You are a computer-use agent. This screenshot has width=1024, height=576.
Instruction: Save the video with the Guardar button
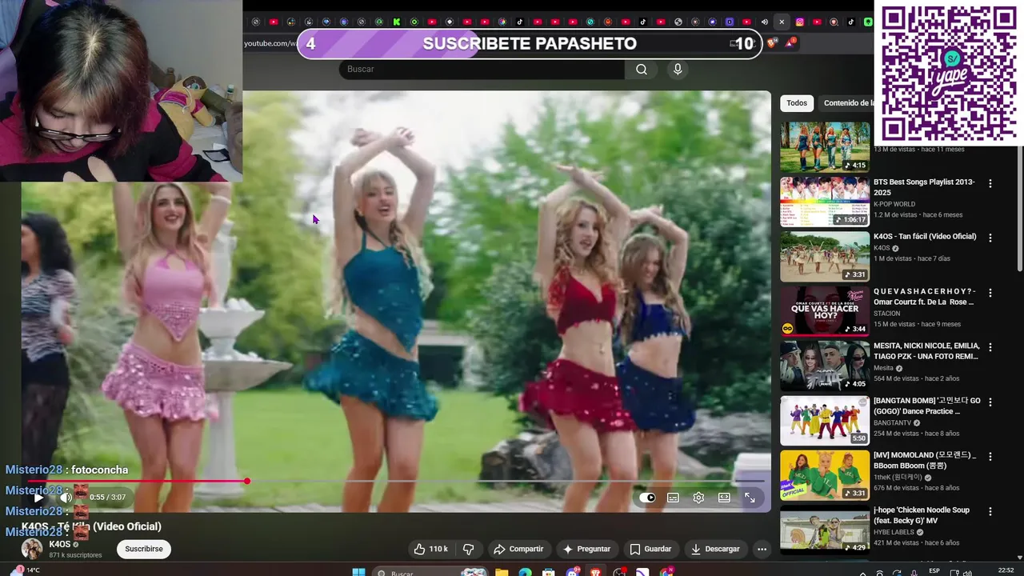pos(650,549)
